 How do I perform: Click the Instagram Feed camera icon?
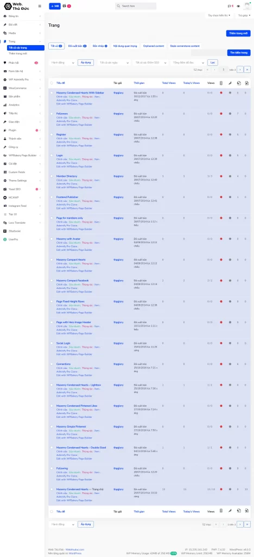pyautogui.click(x=5, y=206)
